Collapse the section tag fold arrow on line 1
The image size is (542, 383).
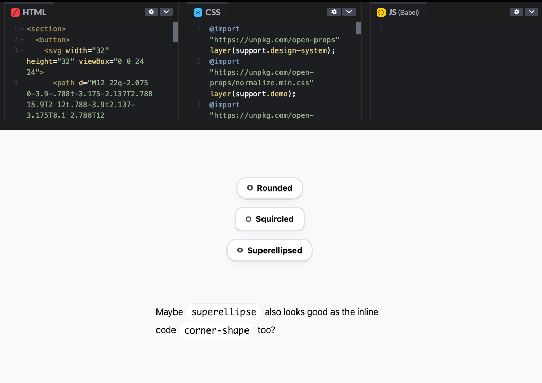point(22,29)
